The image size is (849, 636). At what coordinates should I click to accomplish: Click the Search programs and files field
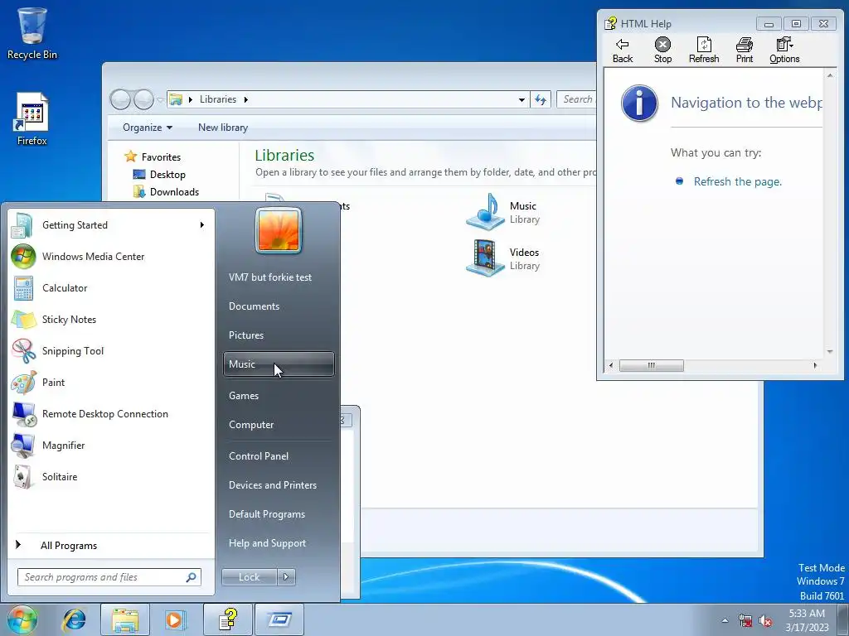point(109,577)
